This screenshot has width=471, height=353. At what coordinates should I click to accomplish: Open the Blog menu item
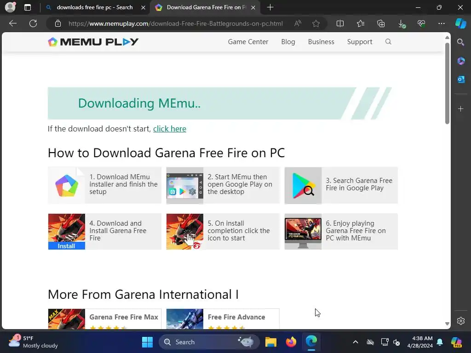288,42
